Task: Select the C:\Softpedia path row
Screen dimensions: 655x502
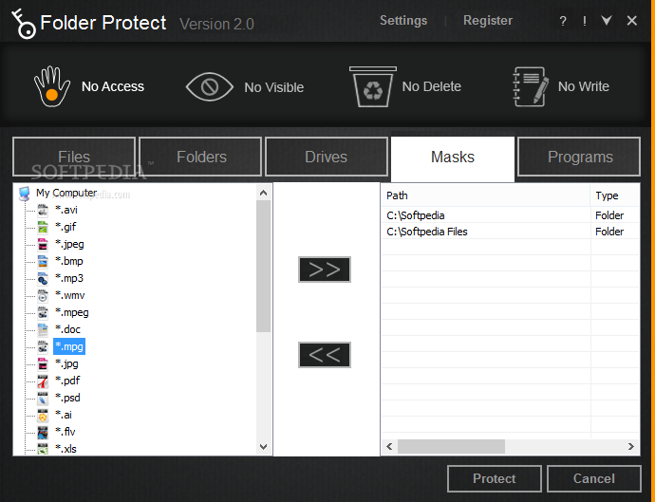Action: (x=510, y=215)
